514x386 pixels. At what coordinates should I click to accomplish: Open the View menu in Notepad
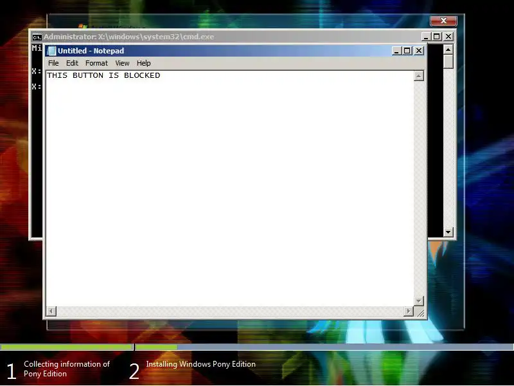[122, 63]
